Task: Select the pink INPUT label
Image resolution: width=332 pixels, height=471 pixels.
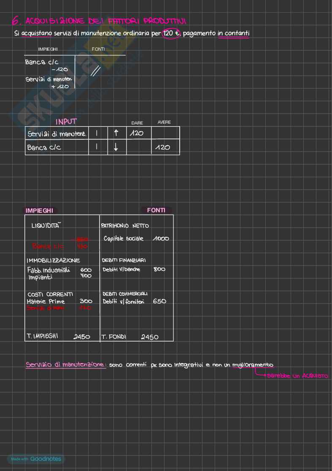Action: [66, 122]
